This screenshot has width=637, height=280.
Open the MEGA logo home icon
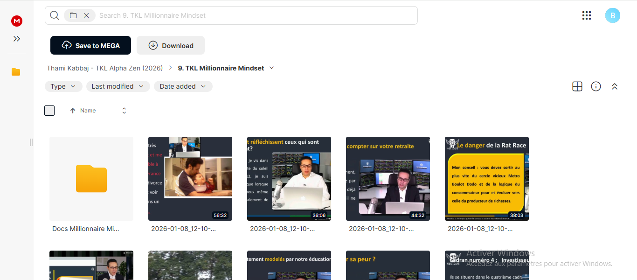pyautogui.click(x=17, y=21)
